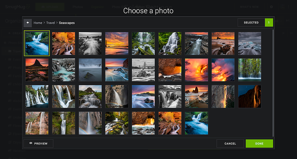Screen dimensions: 297x159
Task: Open What's New in background header
Action: pos(249,7)
